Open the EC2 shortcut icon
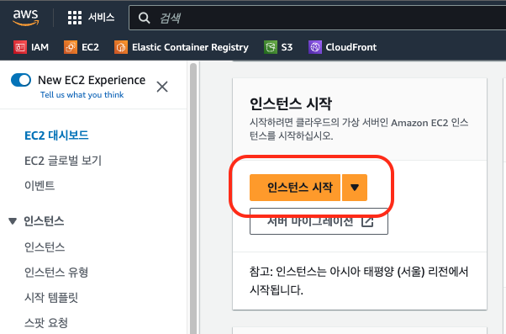This screenshot has width=506, height=334. (x=71, y=47)
